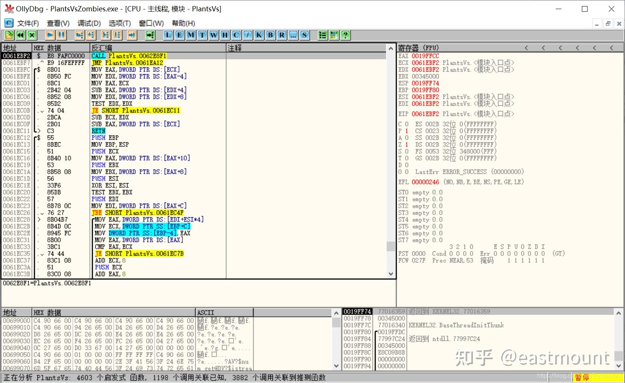Click the 暂停 status indicator
This screenshot has height=383, width=625.
(x=582, y=377)
